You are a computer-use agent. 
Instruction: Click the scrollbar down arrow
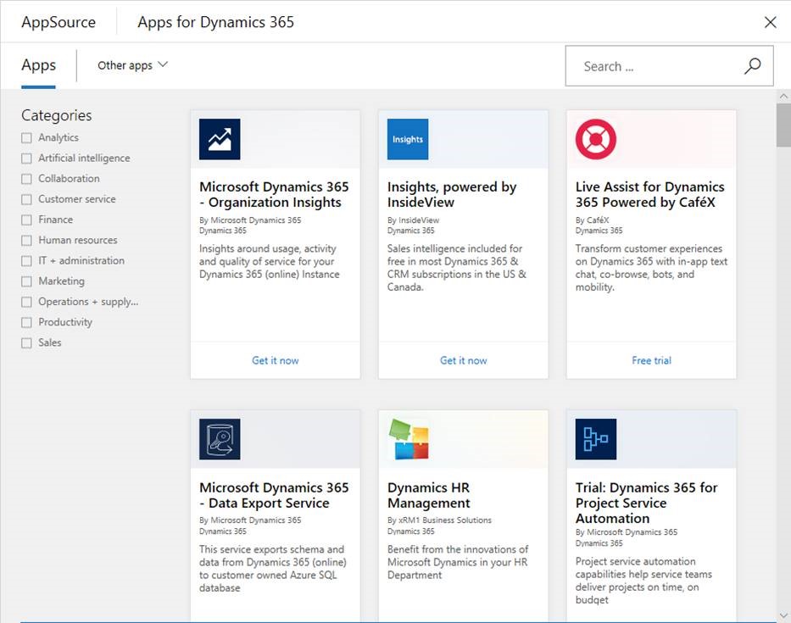(x=783, y=615)
